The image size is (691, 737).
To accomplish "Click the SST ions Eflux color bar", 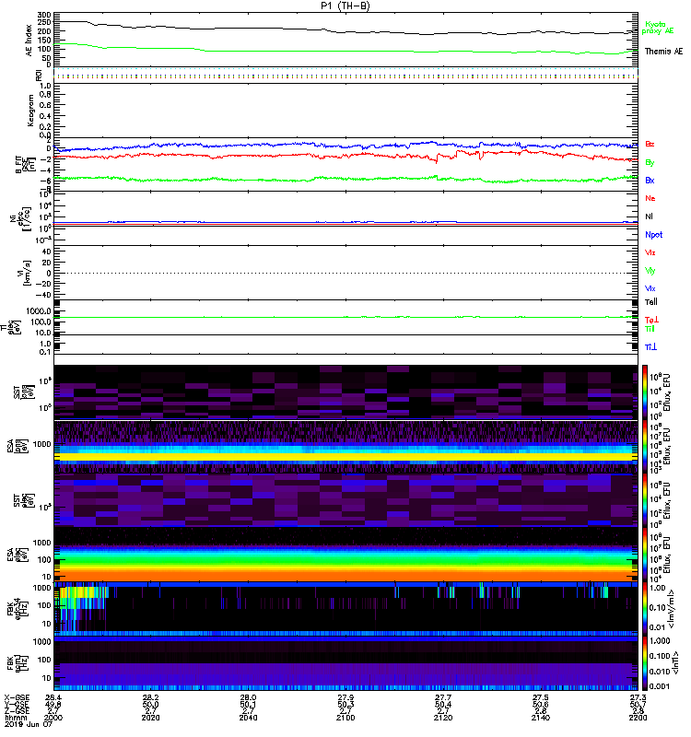I will click(x=645, y=392).
